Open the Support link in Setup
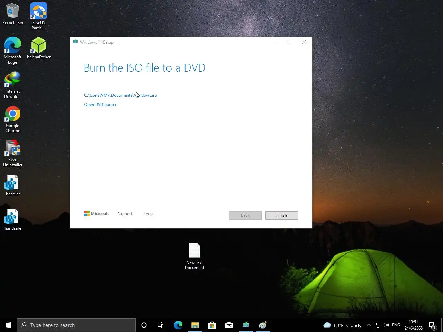The height and width of the screenshot is (332, 443). click(x=125, y=214)
